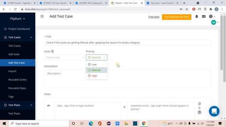
Task: Open the Opera extension icon
Action: point(194,9)
